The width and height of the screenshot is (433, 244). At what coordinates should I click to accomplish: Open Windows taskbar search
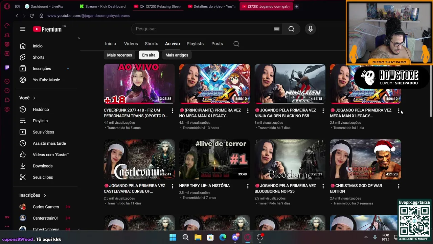click(185, 237)
